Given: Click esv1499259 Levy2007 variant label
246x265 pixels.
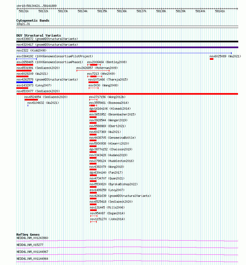Looking at the screenshot, I should click(x=107, y=190).
